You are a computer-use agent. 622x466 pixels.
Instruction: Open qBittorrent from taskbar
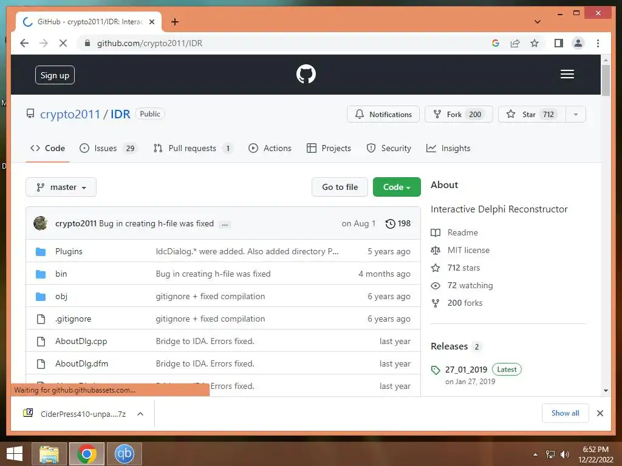124,454
